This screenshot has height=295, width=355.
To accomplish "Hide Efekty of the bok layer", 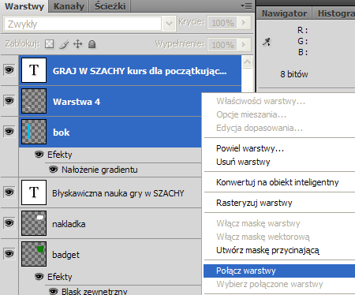I will [x=39, y=155].
